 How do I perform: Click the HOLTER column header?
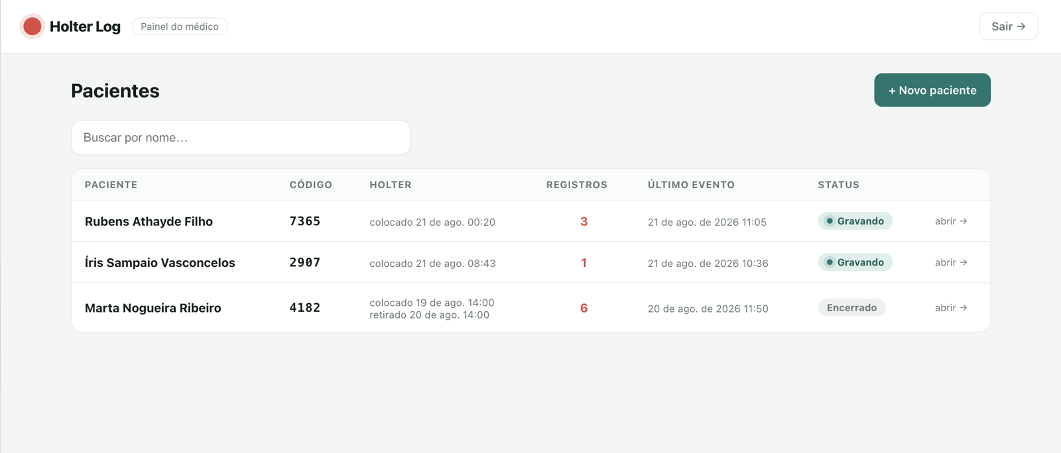[390, 185]
